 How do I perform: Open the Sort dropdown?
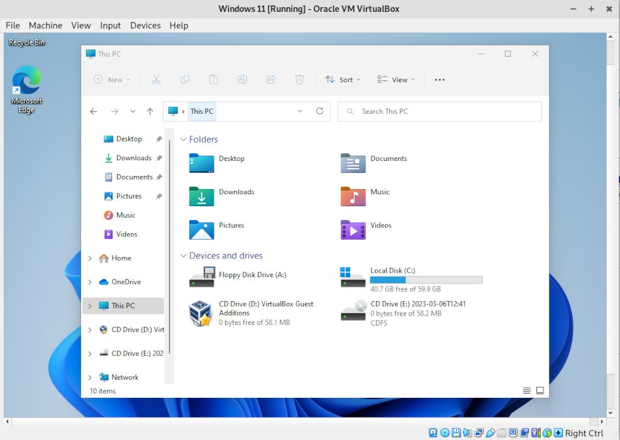click(343, 79)
